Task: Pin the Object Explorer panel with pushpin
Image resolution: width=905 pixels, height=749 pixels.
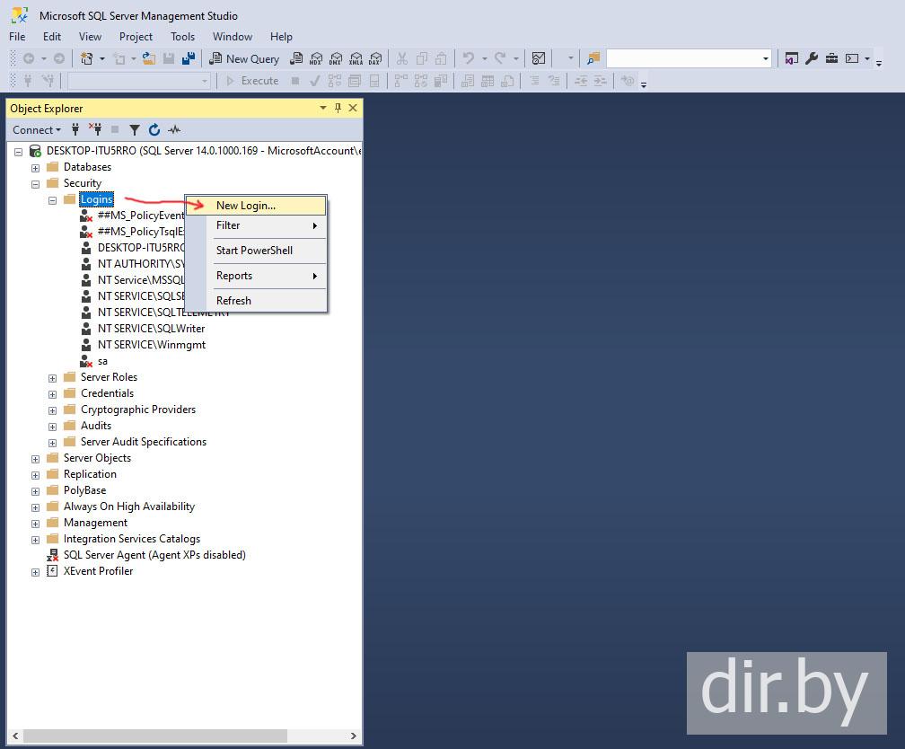Action: pyautogui.click(x=338, y=108)
